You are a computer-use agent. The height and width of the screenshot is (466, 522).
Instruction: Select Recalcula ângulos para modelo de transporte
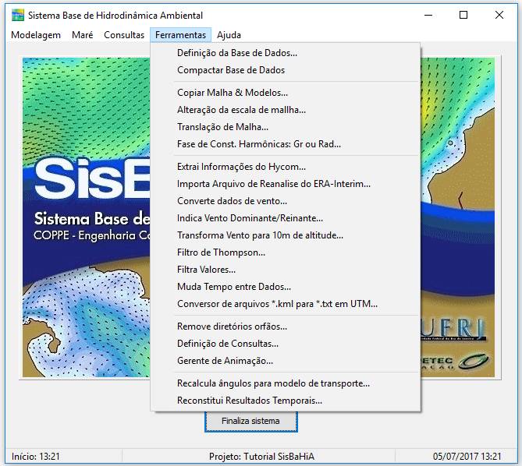pyautogui.click(x=286, y=383)
